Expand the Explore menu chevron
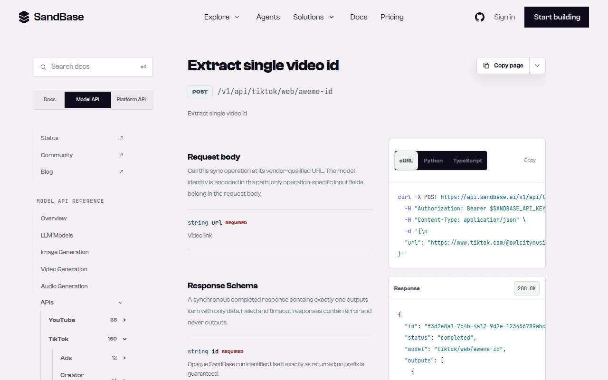Viewport: 608px width, 380px height. pyautogui.click(x=237, y=17)
